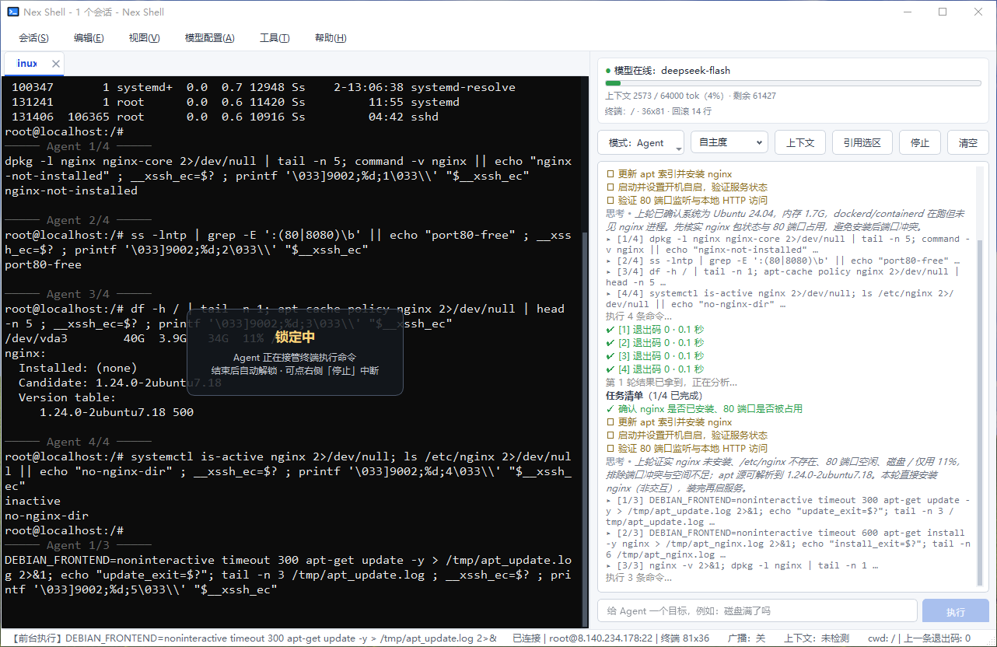Click the context usage progress bar
This screenshot has width=997, height=647.
point(793,83)
